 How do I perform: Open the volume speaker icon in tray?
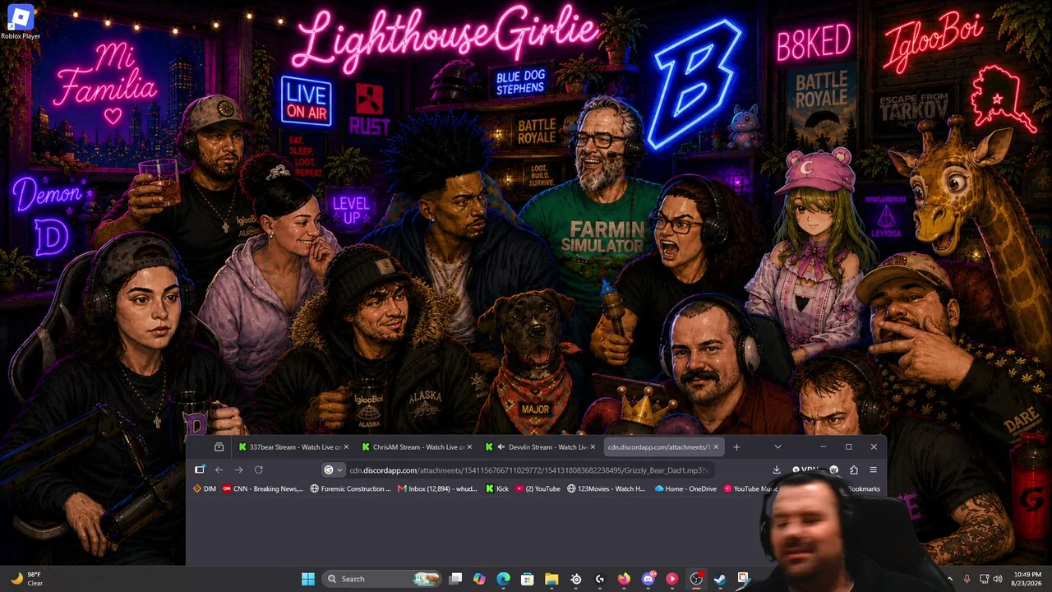[998, 579]
